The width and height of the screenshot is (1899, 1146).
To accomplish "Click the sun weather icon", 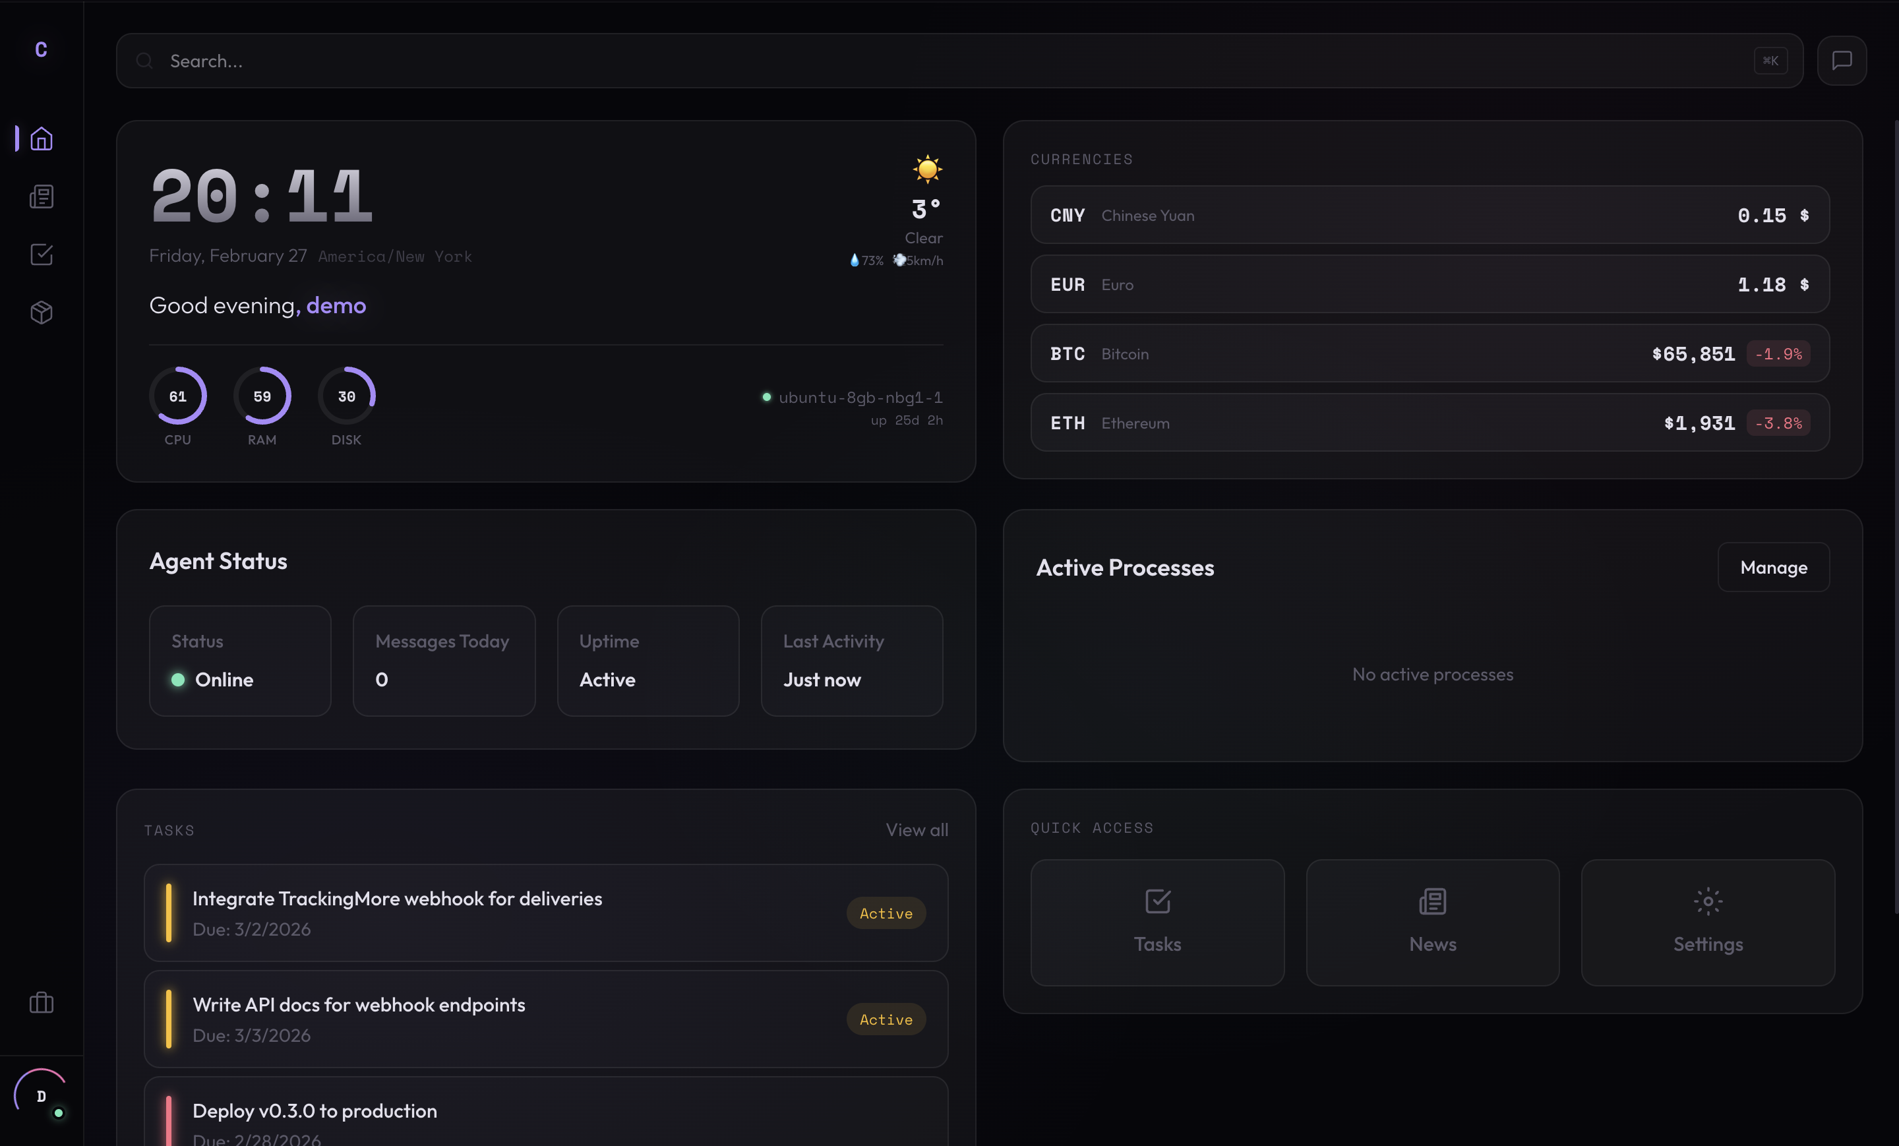I will pos(927,169).
